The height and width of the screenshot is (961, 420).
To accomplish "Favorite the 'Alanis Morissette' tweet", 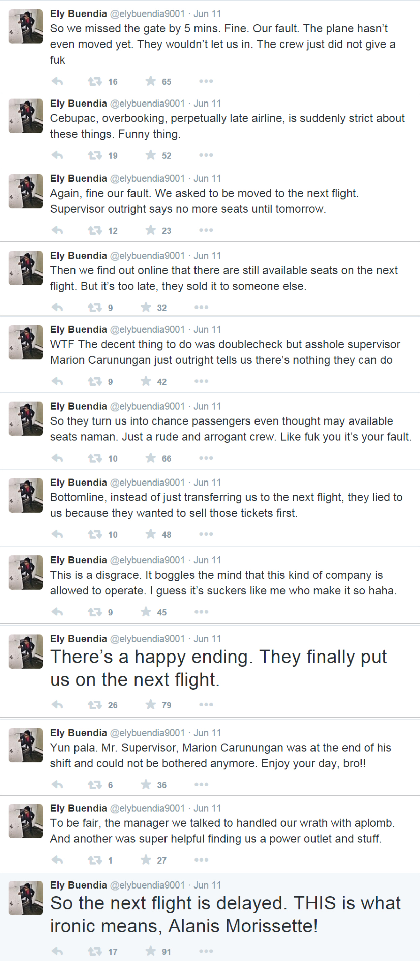I will tap(151, 951).
